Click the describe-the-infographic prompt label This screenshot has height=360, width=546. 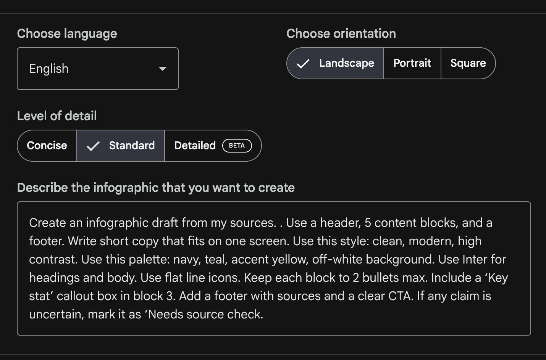click(x=156, y=188)
